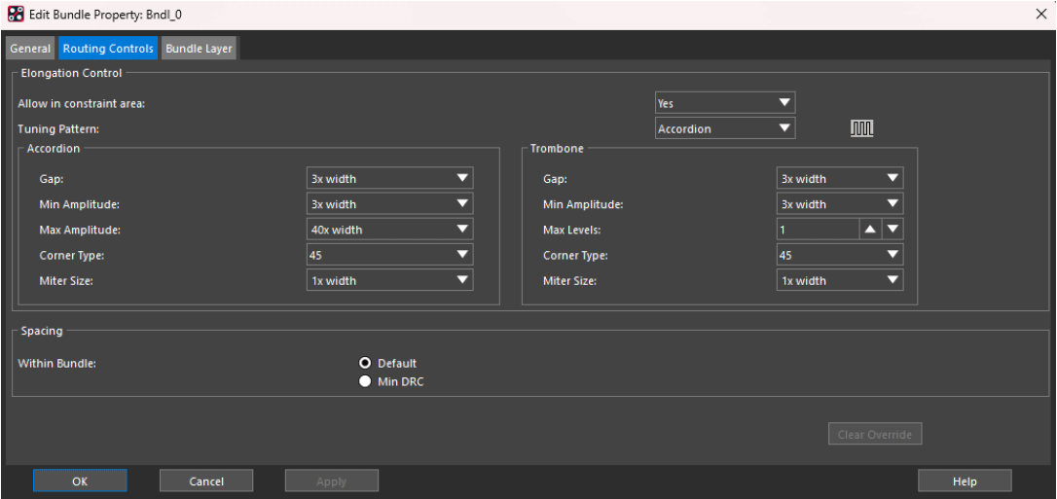Switch to the Bundle Layer tab
The width and height of the screenshot is (1057, 499).
(x=199, y=49)
